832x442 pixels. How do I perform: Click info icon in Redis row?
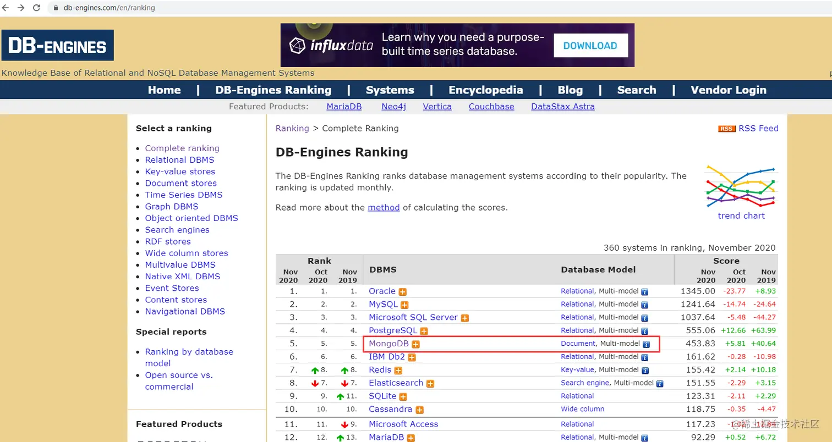(x=645, y=371)
